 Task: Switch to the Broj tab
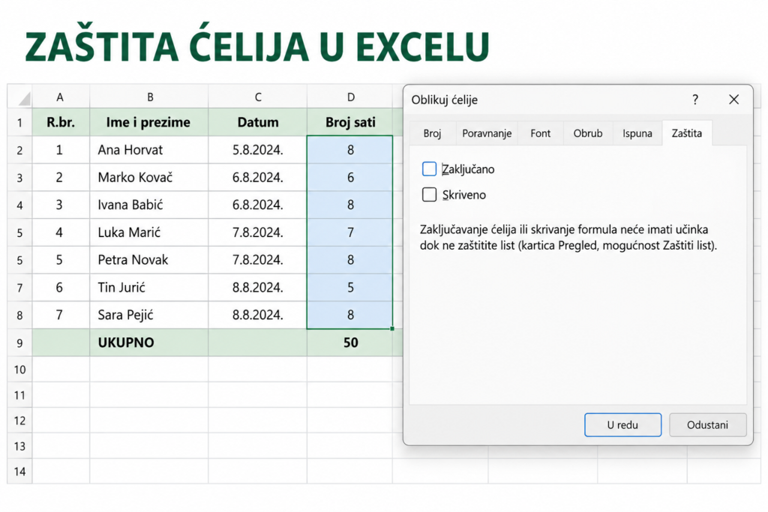coord(432,133)
